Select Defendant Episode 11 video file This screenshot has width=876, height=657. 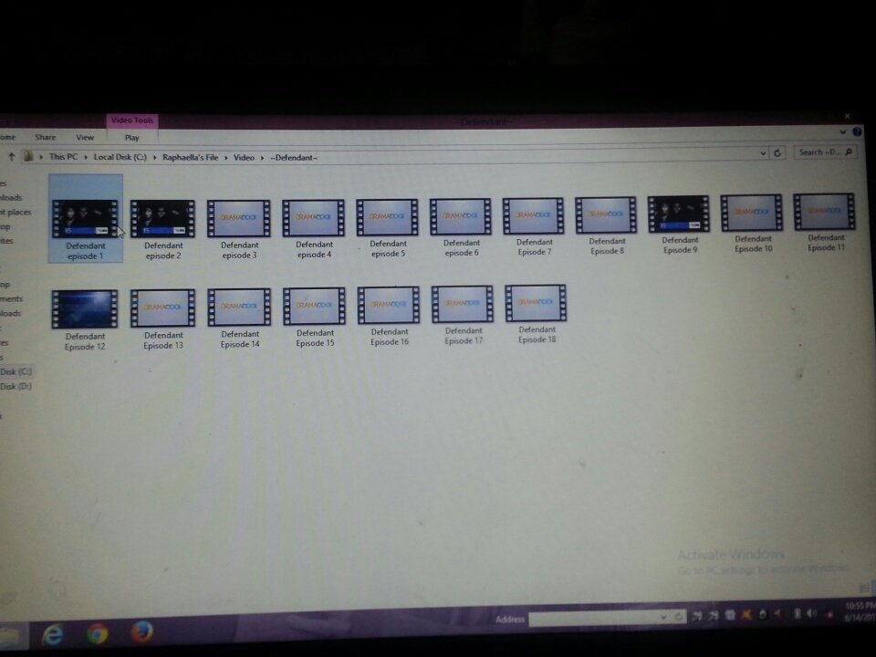point(825,221)
